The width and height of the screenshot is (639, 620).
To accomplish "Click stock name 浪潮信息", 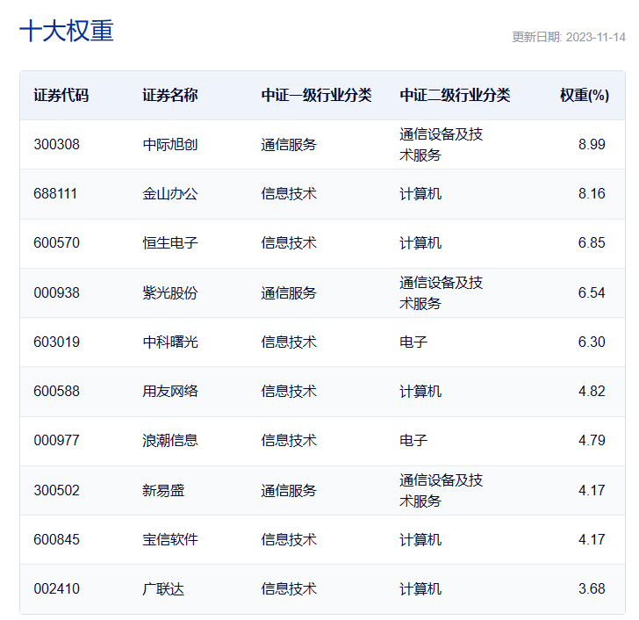I will (170, 441).
